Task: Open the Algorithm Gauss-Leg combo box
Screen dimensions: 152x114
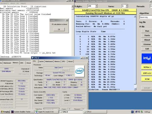Action: point(146,17)
